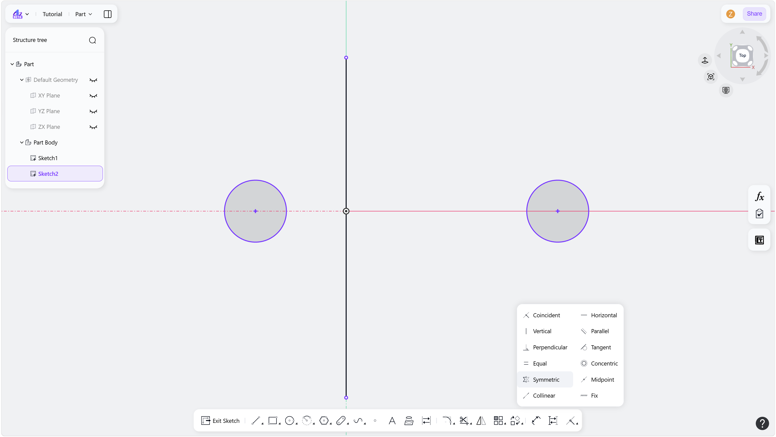Viewport: 776px width, 437px height.
Task: Click the Top face of view cube
Action: click(x=743, y=55)
